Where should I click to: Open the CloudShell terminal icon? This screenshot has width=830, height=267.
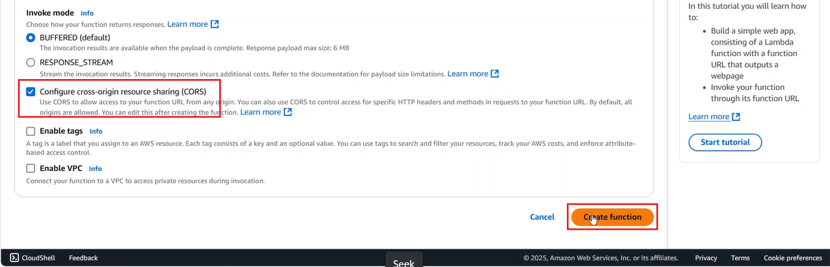click(x=14, y=258)
